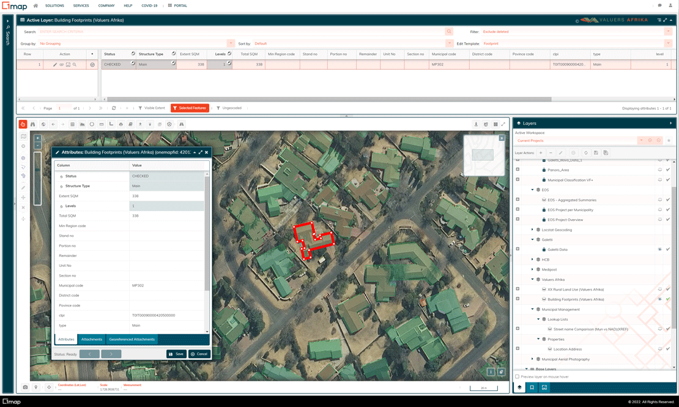
Task: Switch to the Attachments tab
Action: [92, 339]
